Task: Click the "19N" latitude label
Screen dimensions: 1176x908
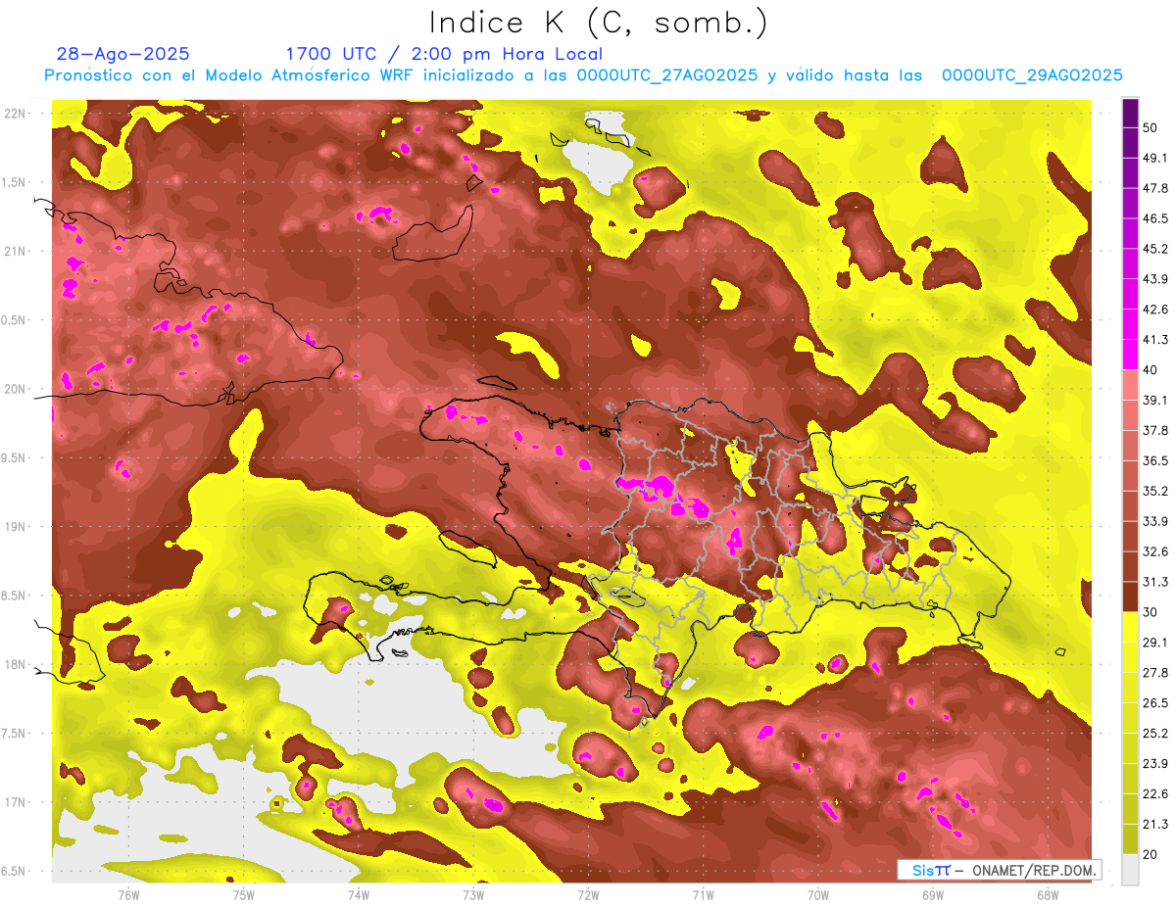Action: (17, 527)
